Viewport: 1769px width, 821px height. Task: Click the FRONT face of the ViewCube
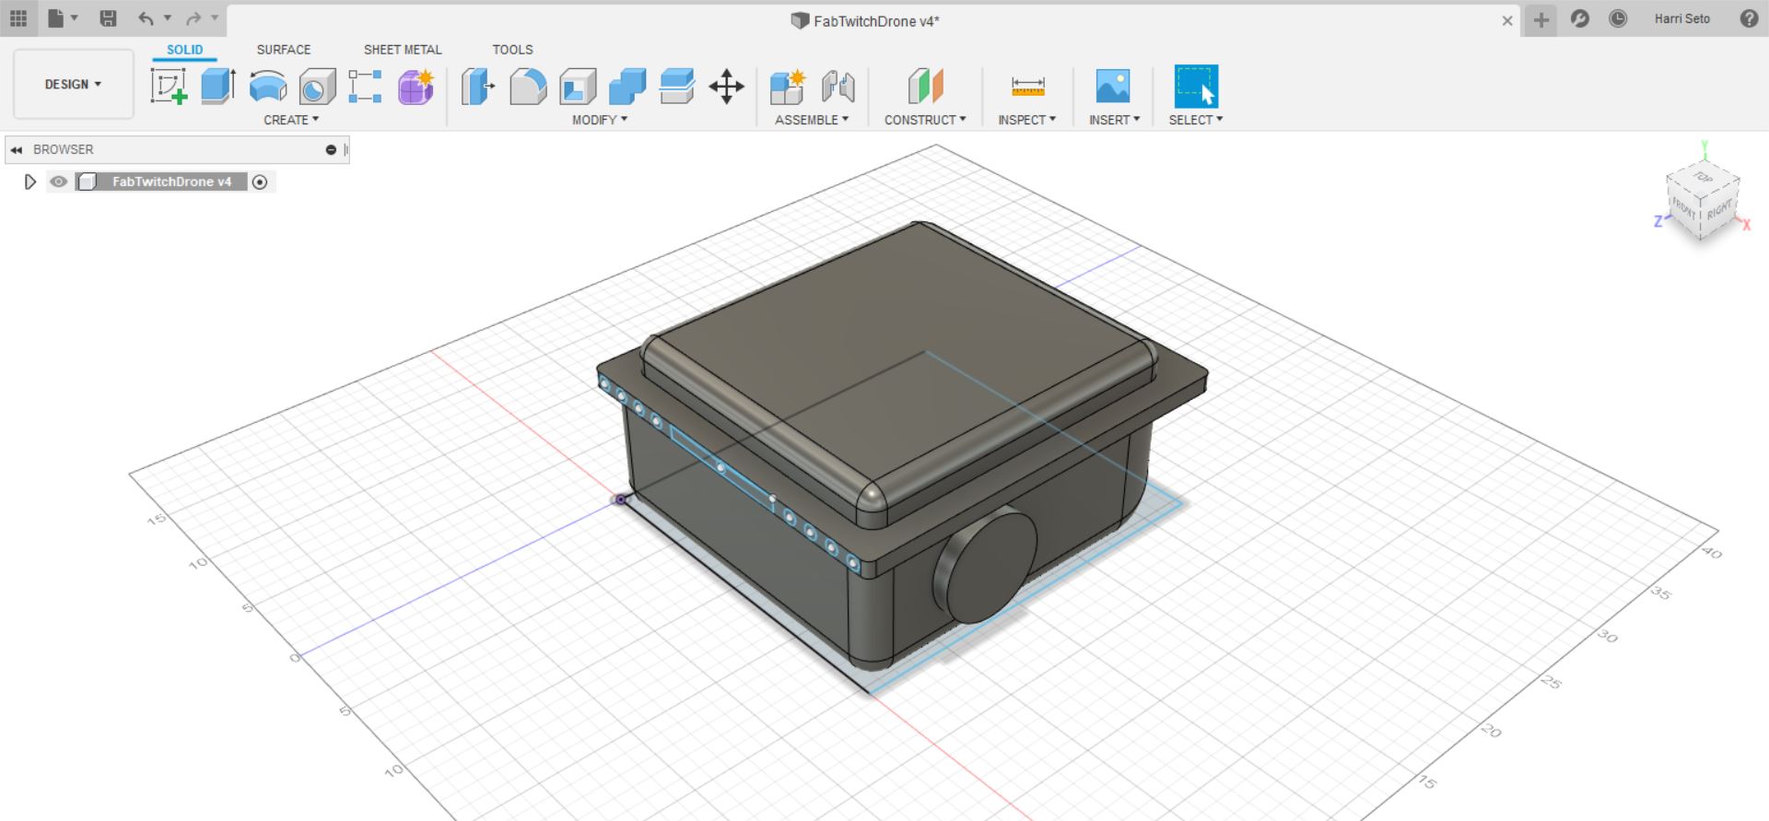tap(1683, 209)
